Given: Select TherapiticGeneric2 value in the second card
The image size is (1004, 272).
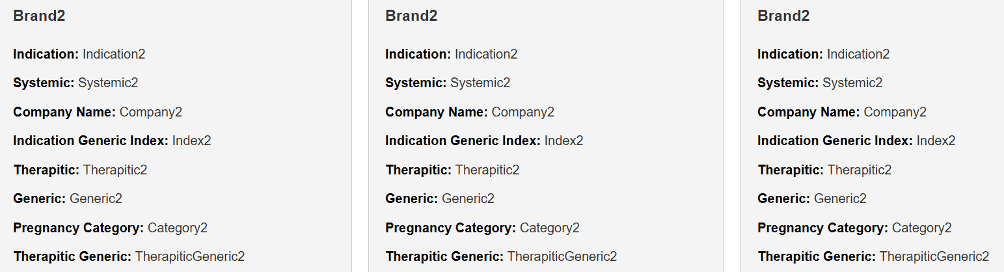Looking at the screenshot, I should coord(562,256).
